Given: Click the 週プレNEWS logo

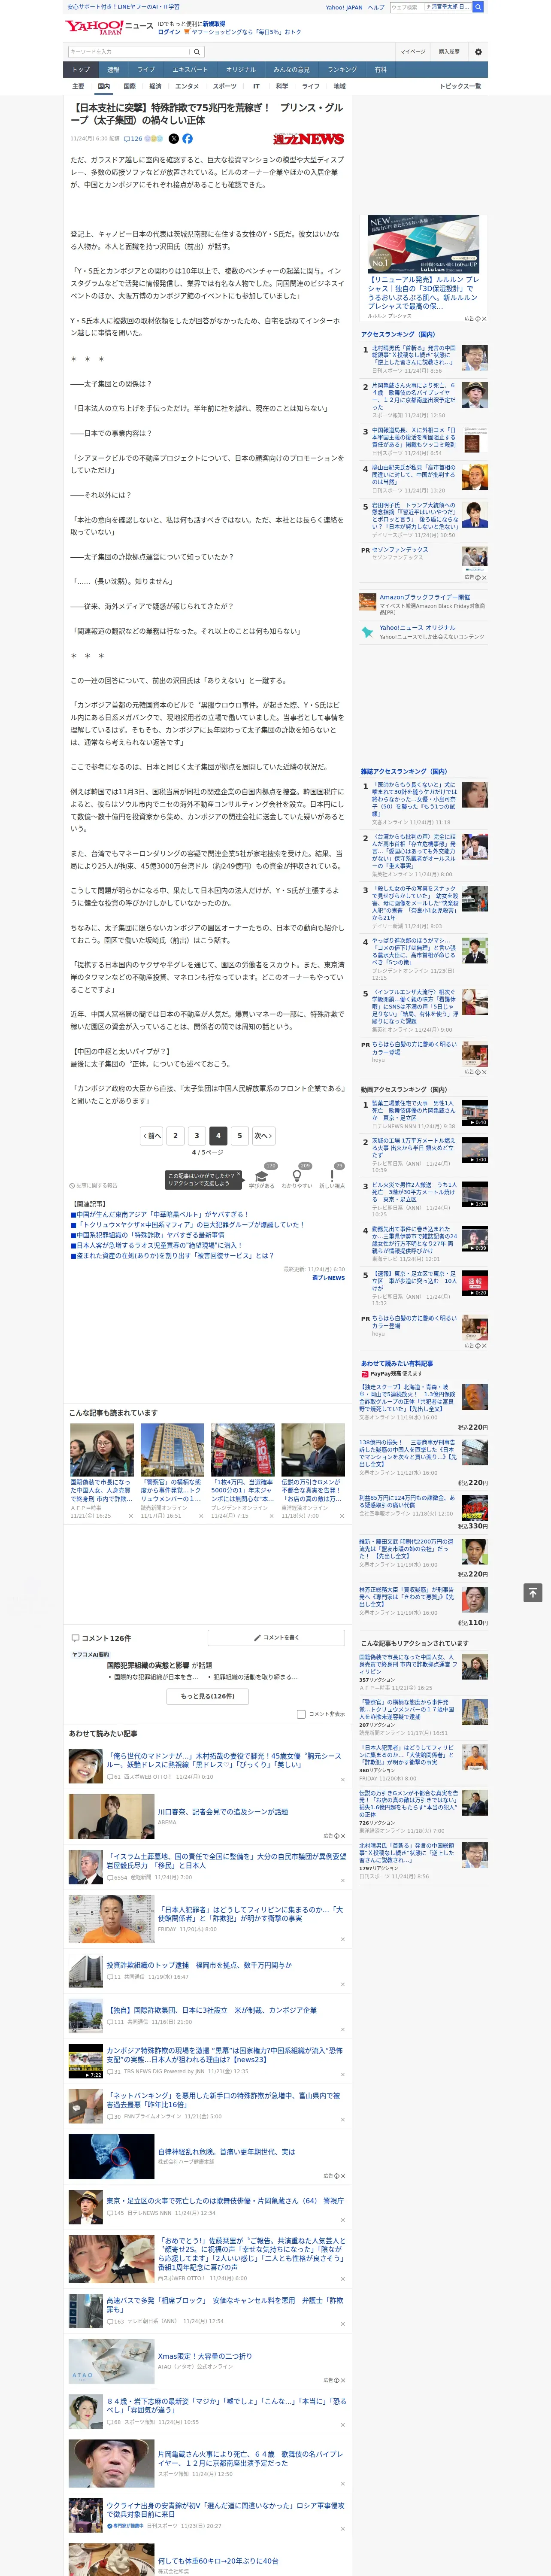Looking at the screenshot, I should (308, 139).
